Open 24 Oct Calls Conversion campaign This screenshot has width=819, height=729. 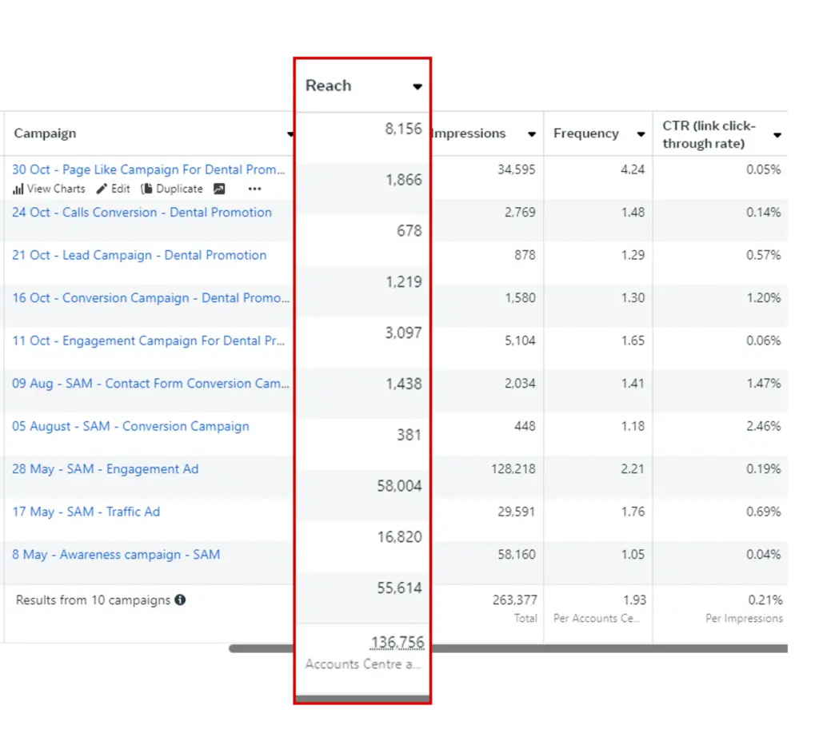142,213
